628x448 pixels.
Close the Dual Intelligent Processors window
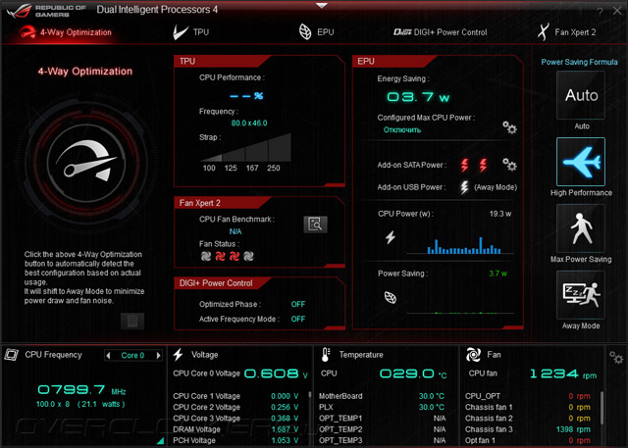617,11
